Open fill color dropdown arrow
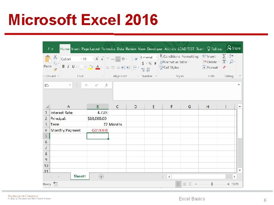Viewport: 274px width, 205px height. point(94,67)
